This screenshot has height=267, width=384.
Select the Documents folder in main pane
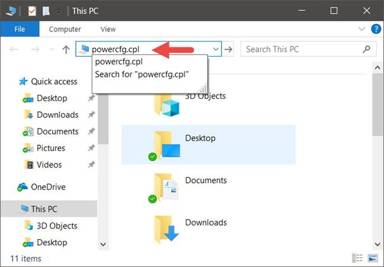pyautogui.click(x=209, y=186)
